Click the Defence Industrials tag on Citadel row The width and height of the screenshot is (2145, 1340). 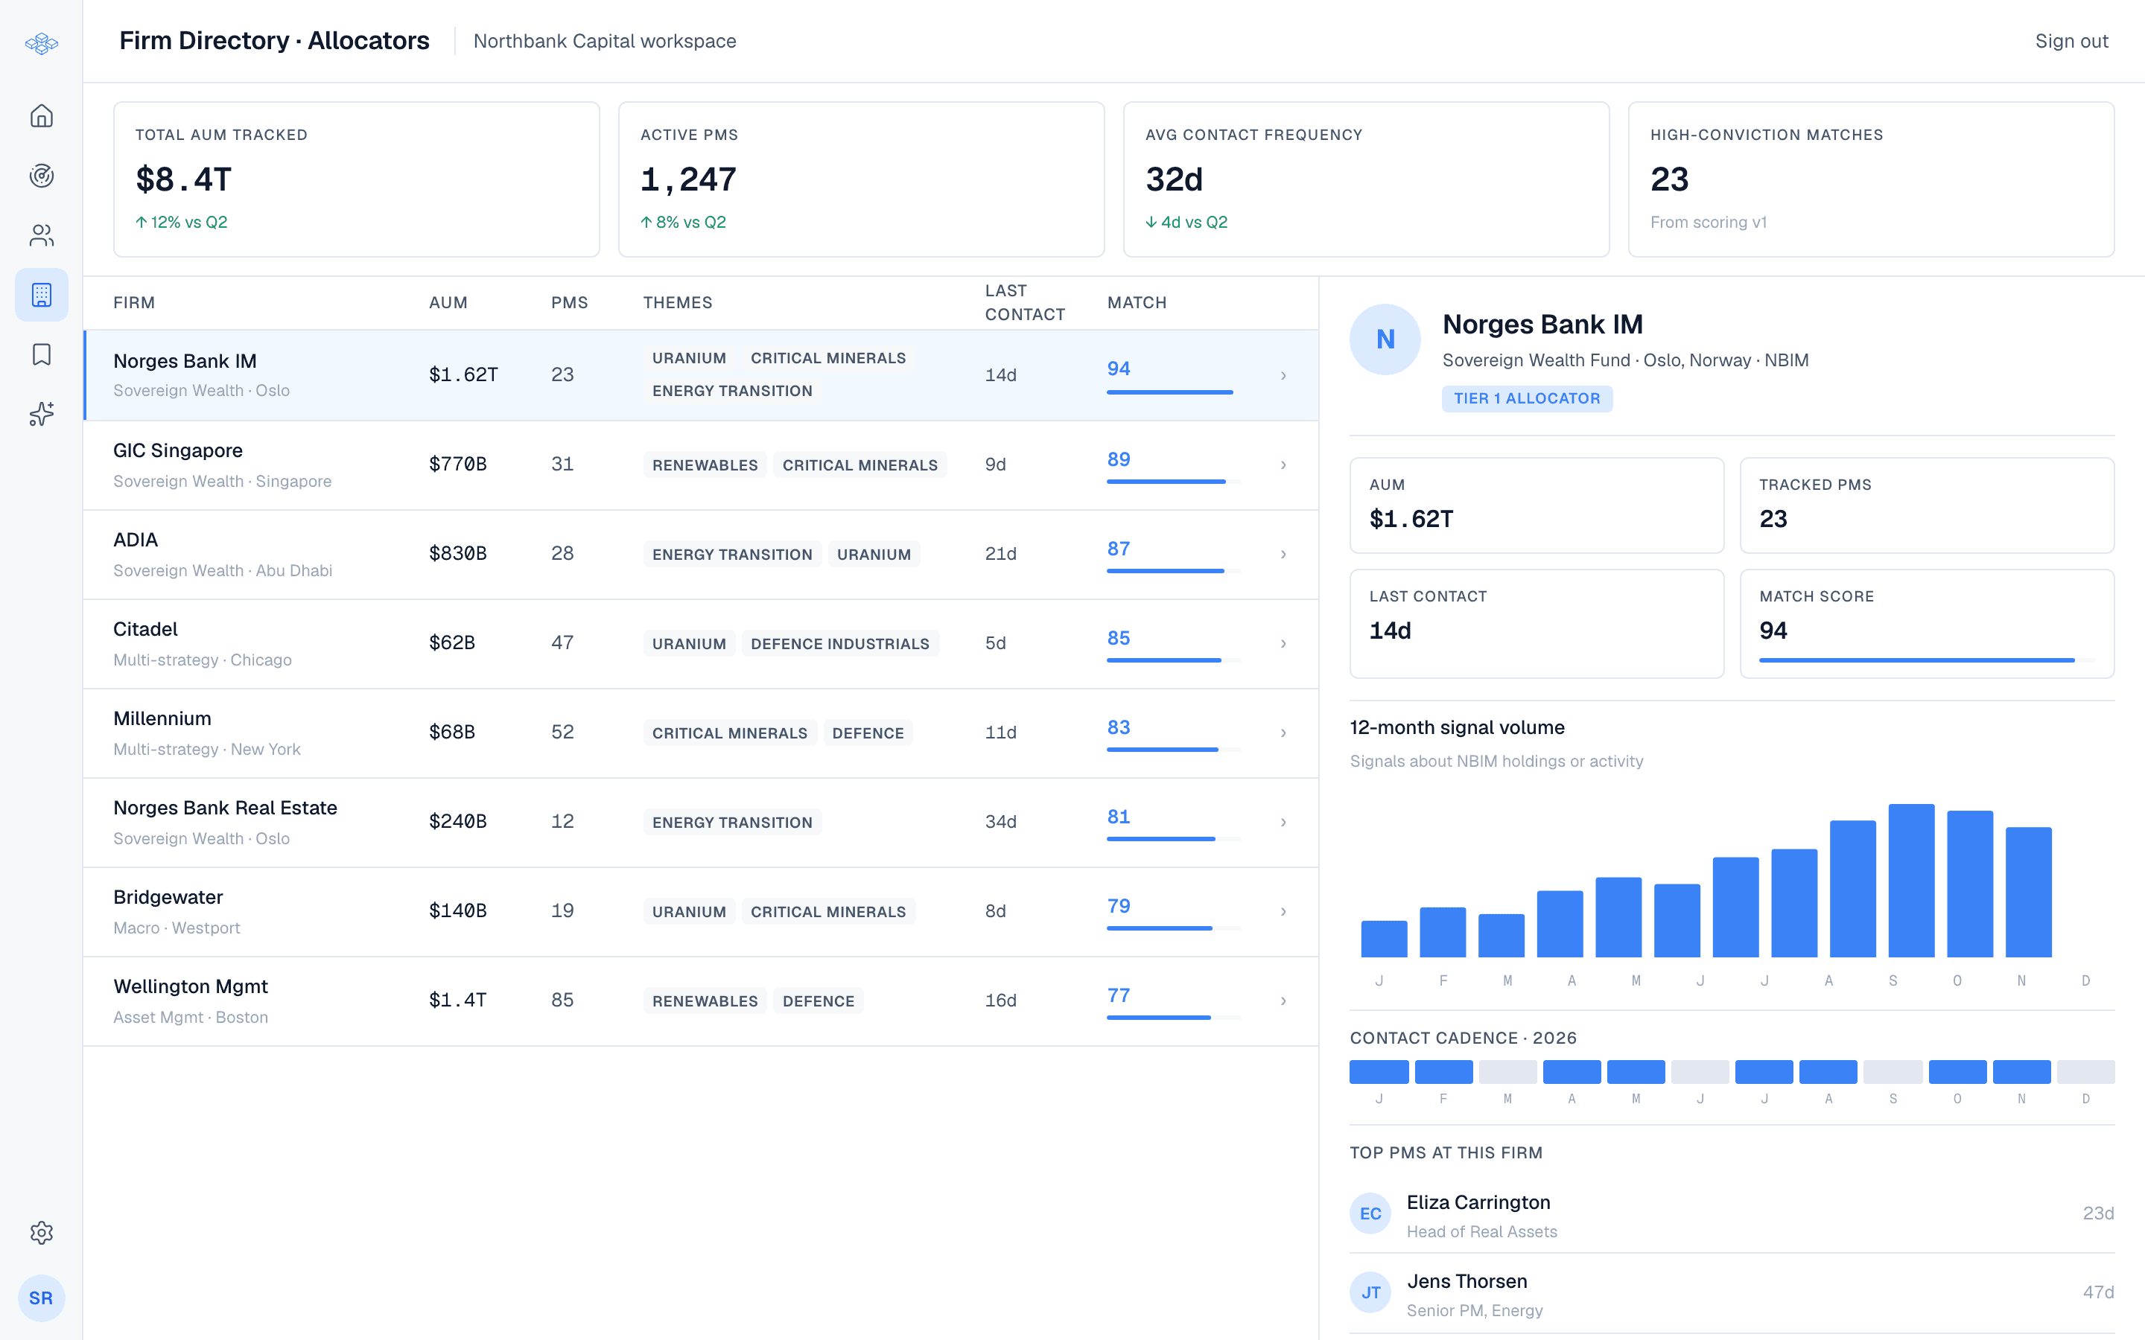[840, 643]
